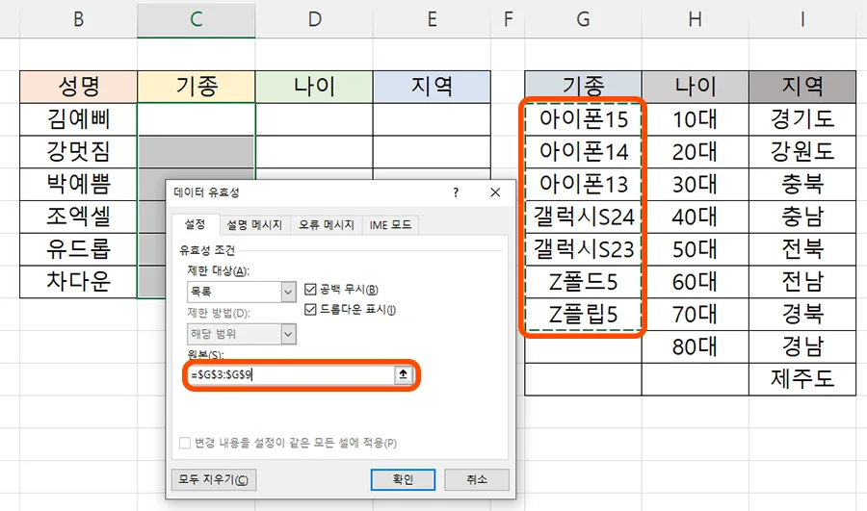
Task: Select the cell 60대
Action: point(695,282)
